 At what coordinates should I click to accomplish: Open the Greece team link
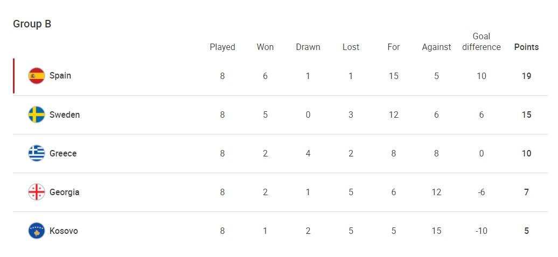(x=63, y=153)
